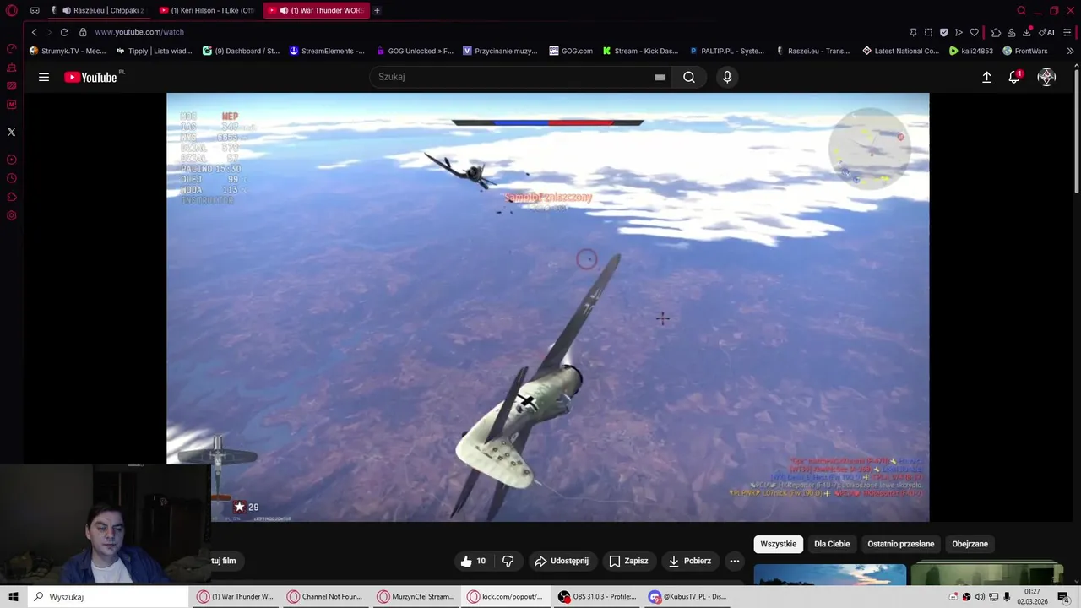1081x608 pixels.
Task: Click the browser address bar URL
Action: (x=139, y=32)
